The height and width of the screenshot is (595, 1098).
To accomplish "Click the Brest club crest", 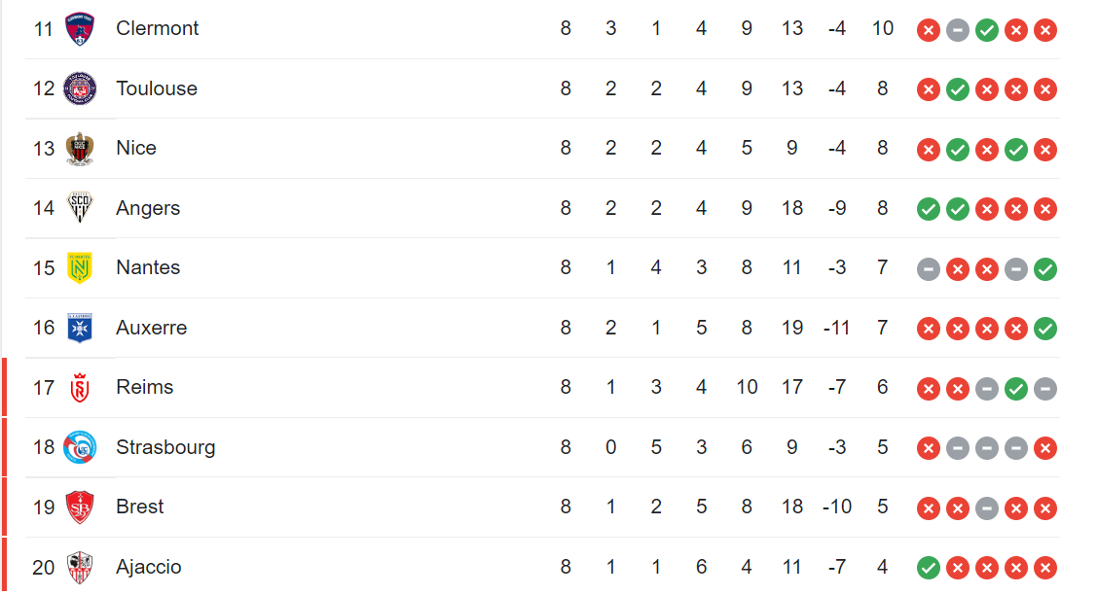I will click(80, 507).
